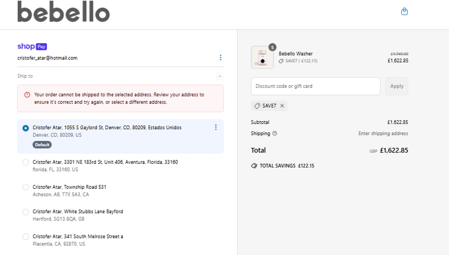The height and width of the screenshot is (255, 449).
Task: Click the bebello logo
Action: click(63, 11)
